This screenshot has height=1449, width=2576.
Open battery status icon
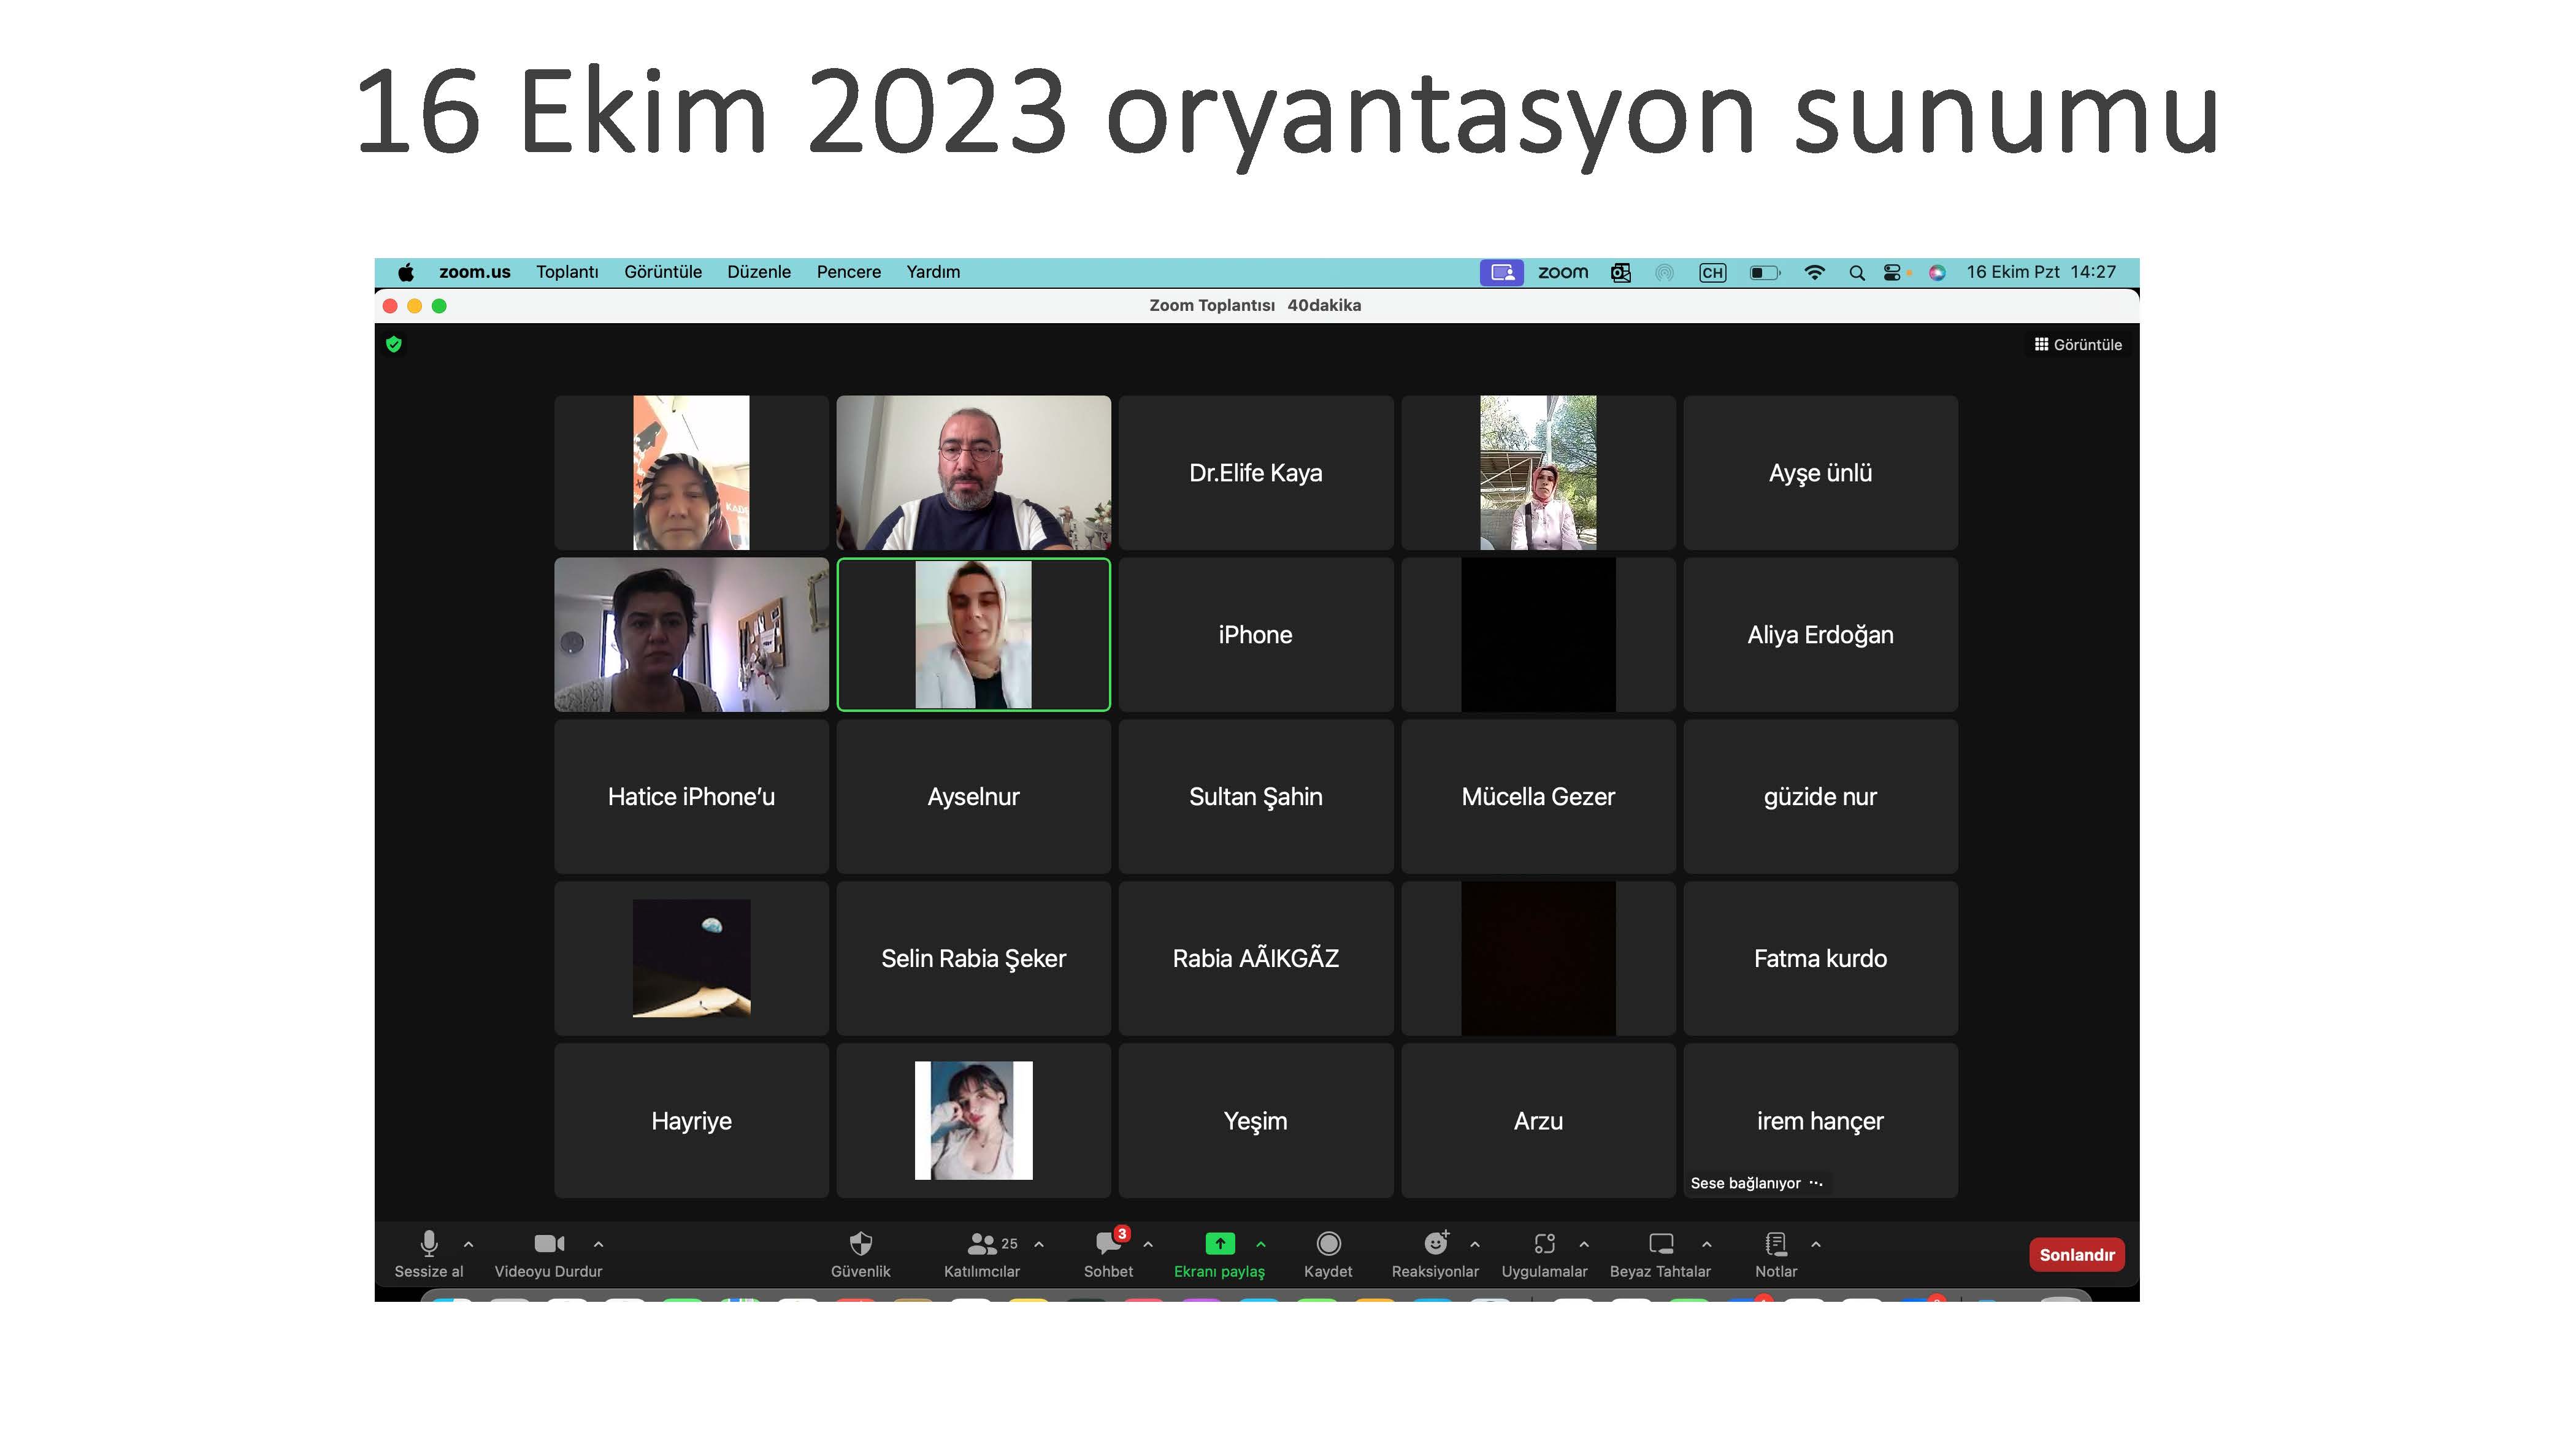click(1765, 272)
